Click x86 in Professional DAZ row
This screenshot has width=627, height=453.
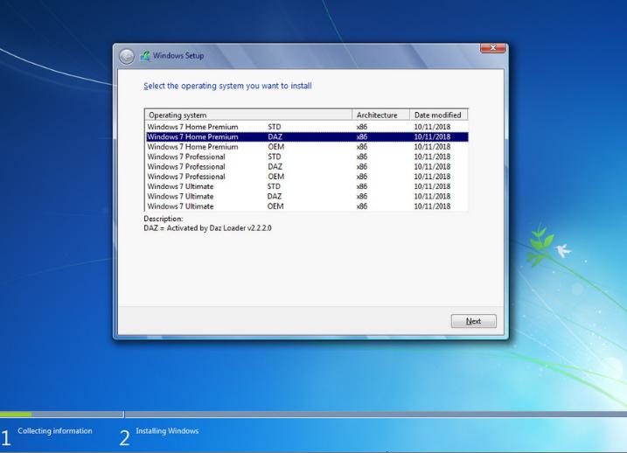(362, 167)
